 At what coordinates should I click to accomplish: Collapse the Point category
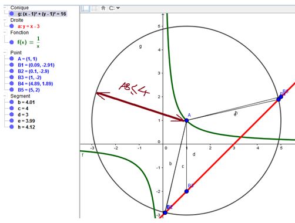pos(5,53)
